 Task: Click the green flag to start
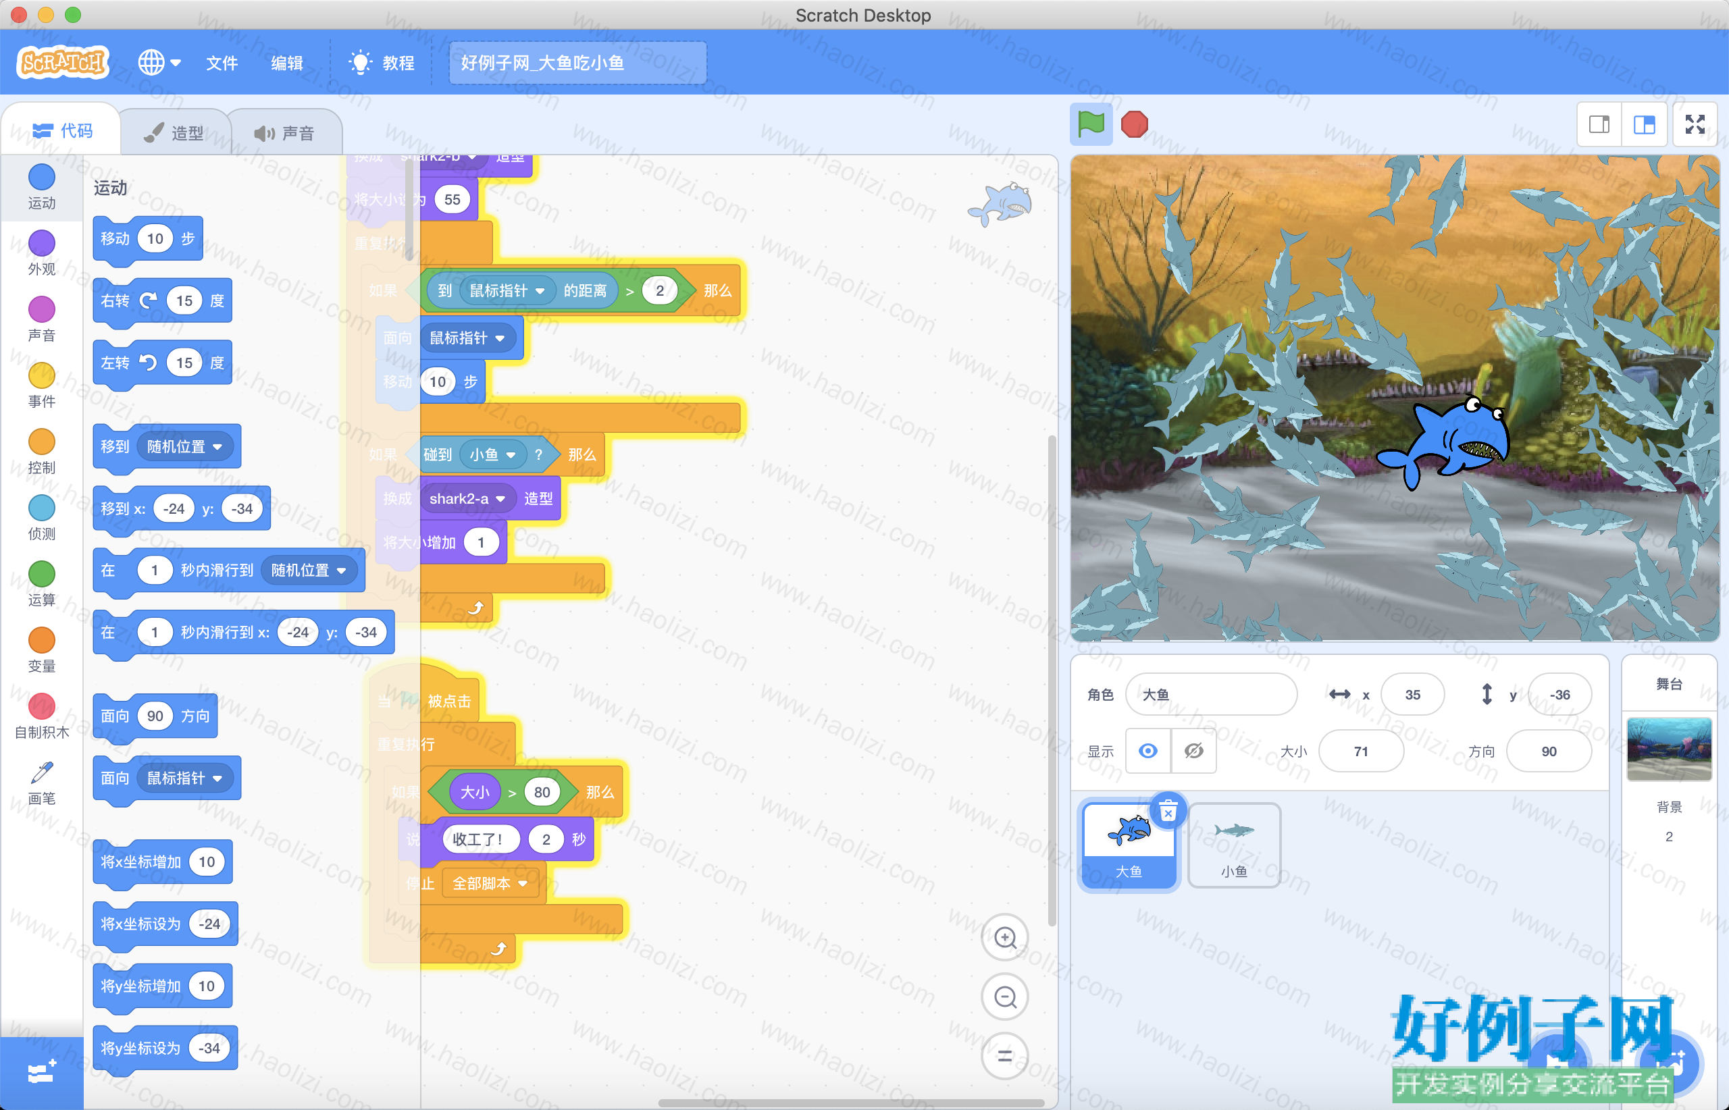point(1090,125)
